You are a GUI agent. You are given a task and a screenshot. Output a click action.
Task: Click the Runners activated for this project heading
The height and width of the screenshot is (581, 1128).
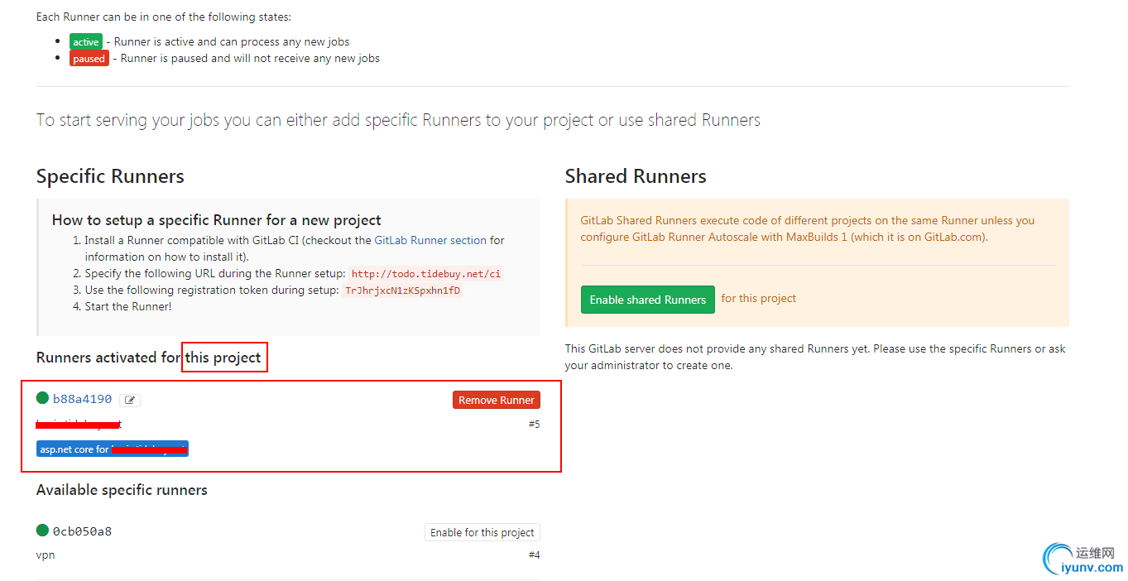[149, 358]
